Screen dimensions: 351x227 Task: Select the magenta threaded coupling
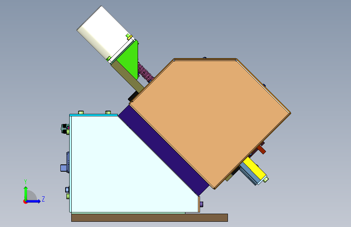tap(145, 72)
